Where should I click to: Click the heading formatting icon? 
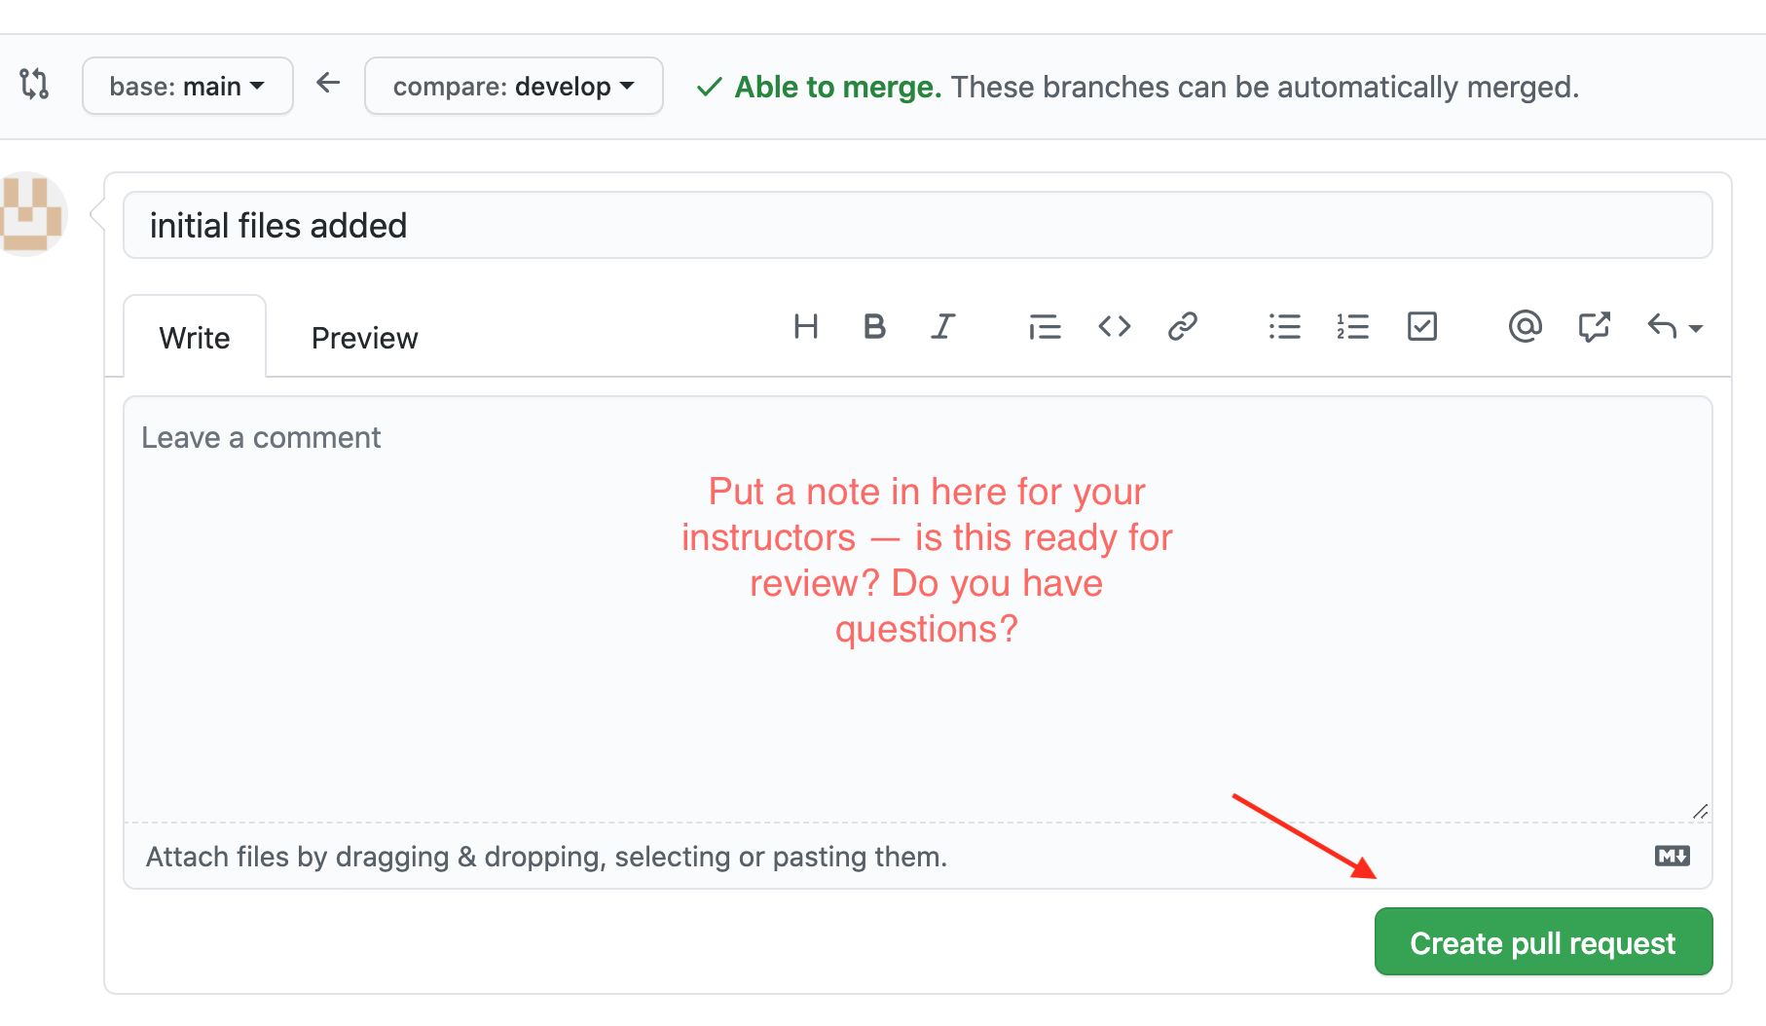pyautogui.click(x=805, y=326)
